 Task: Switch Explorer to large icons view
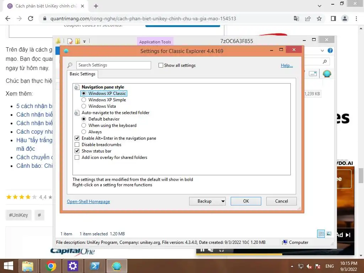[329, 234]
